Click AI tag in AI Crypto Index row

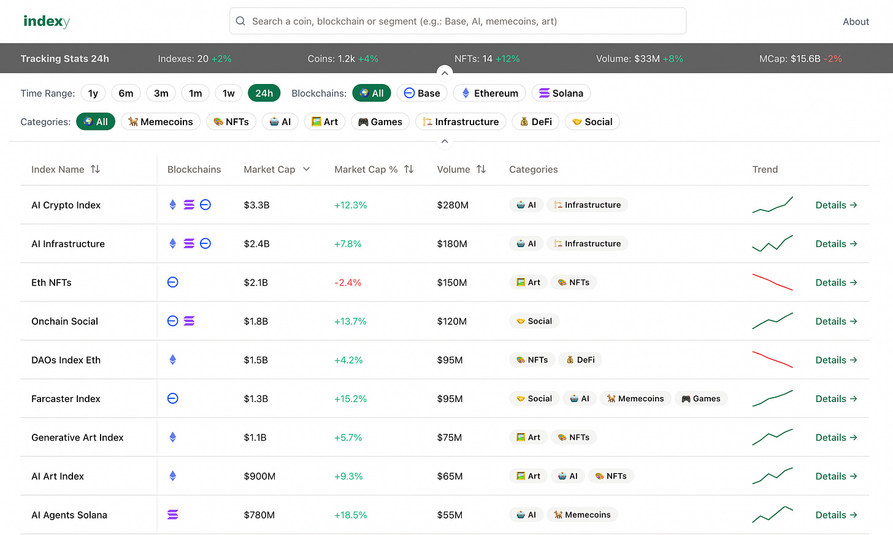click(526, 205)
